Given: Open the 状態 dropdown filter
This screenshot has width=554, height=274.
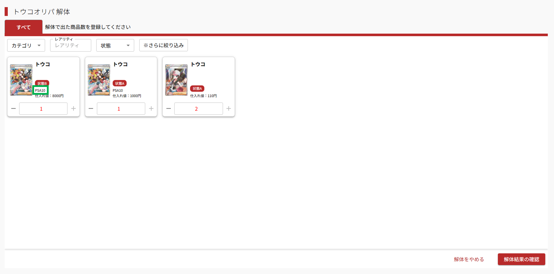Looking at the screenshot, I should coord(115,45).
